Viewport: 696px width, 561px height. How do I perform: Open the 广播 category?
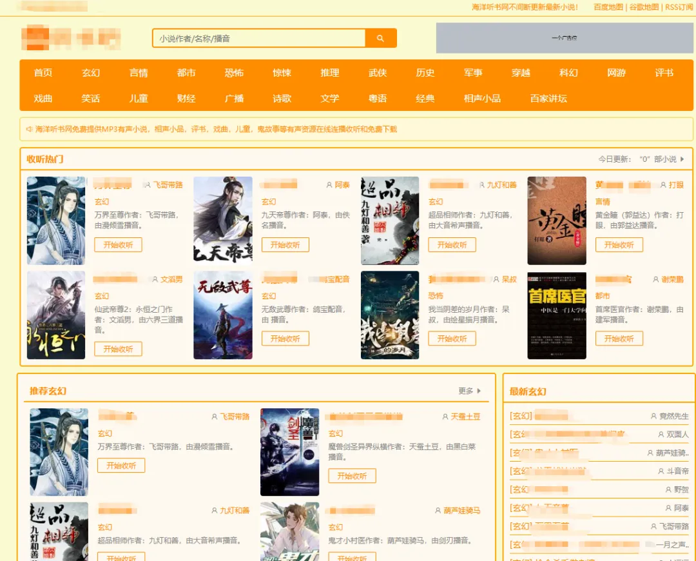[234, 99]
